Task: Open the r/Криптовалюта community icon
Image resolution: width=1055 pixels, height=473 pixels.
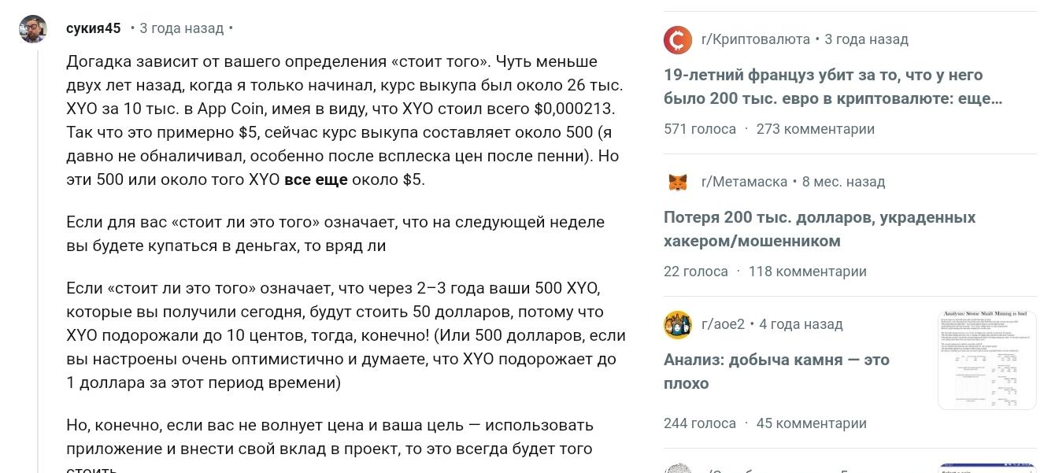Action: point(678,39)
